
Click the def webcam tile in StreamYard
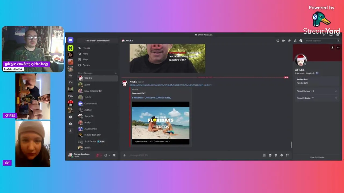[x=33, y=144]
